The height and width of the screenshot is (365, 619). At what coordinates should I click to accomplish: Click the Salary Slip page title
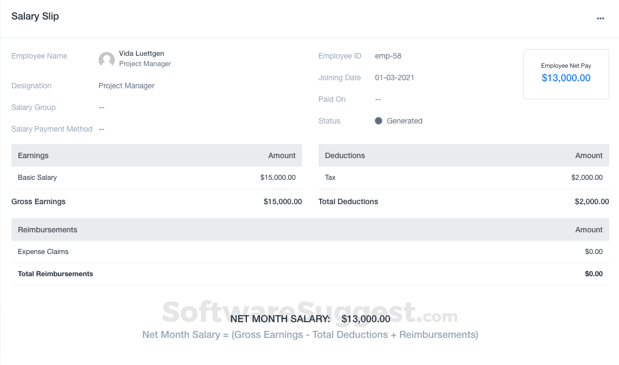click(x=35, y=16)
